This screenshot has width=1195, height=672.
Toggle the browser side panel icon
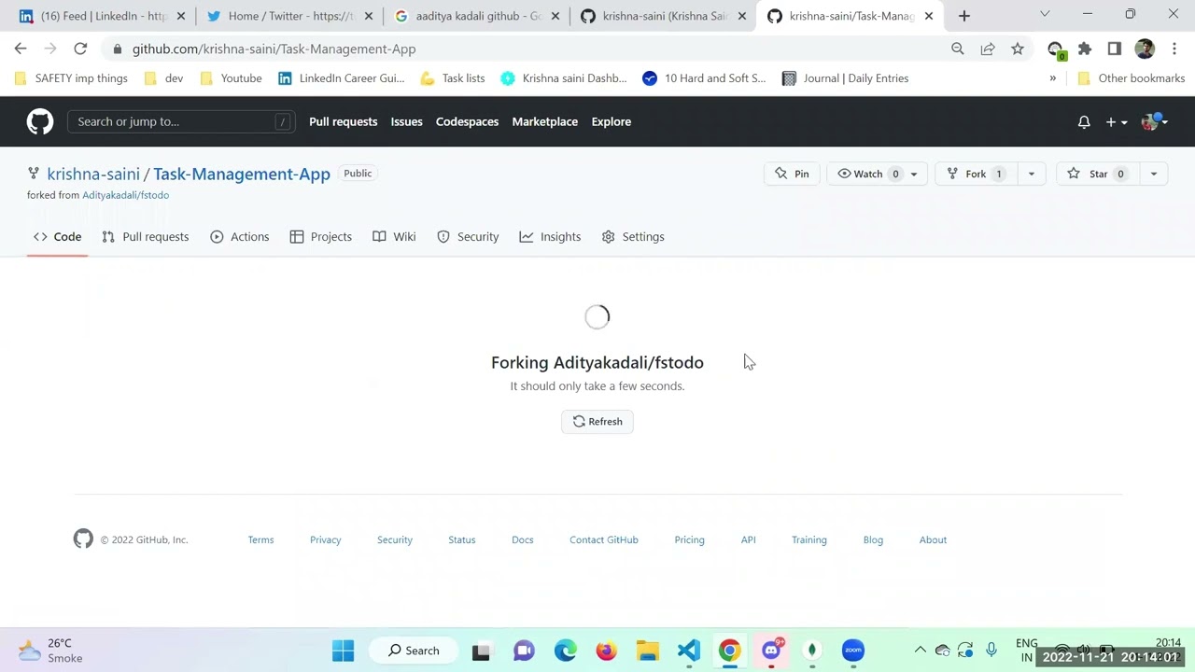[1115, 49]
